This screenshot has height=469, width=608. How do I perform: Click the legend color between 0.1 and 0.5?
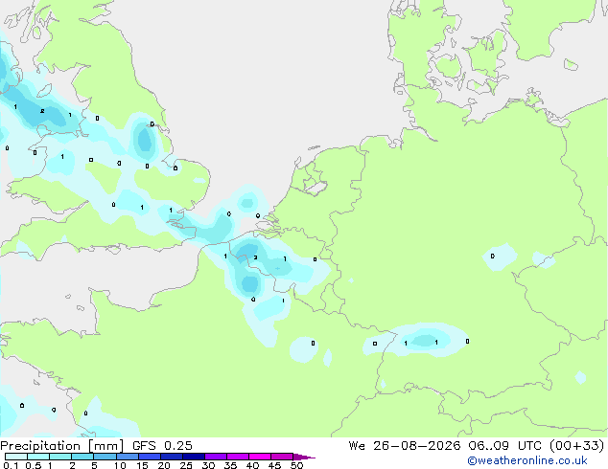(x=16, y=457)
